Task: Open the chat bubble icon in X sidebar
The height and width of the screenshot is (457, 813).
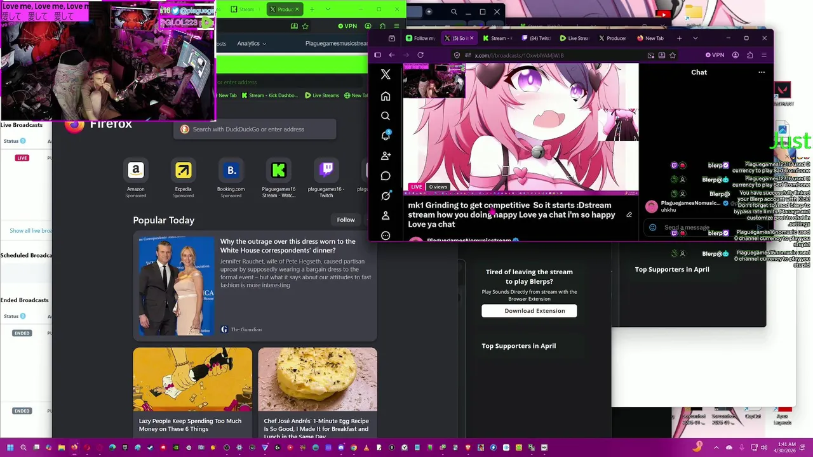Action: pos(386,176)
